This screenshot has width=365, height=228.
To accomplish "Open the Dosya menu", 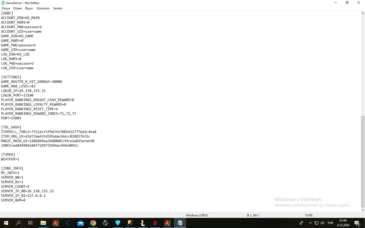I will tap(6, 8).
